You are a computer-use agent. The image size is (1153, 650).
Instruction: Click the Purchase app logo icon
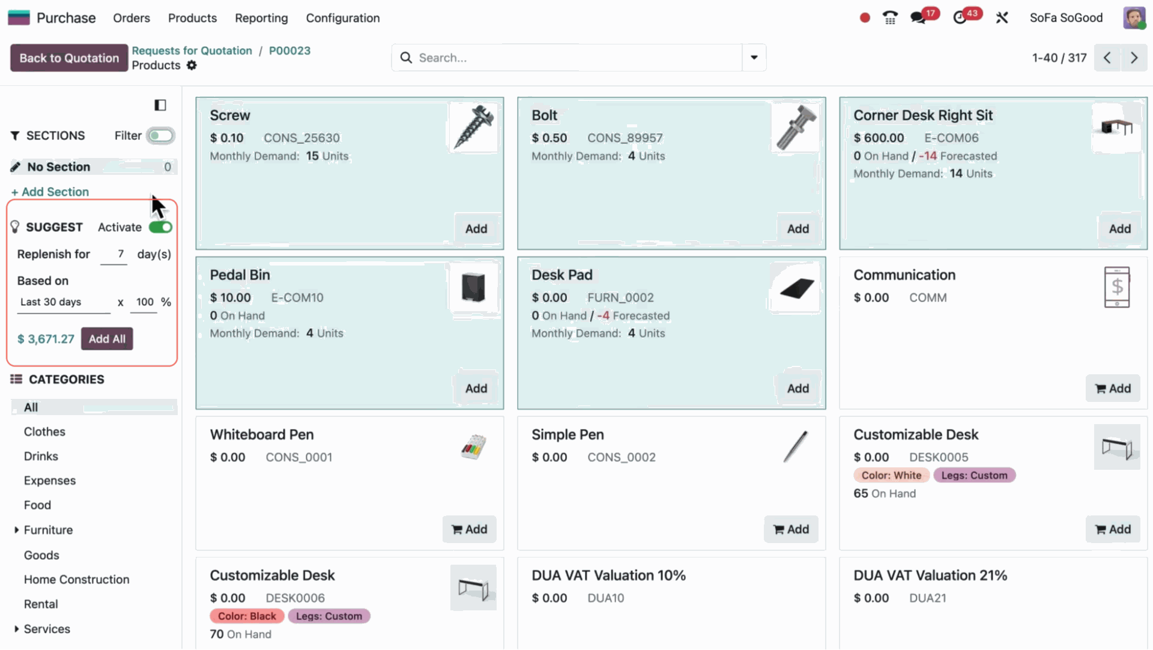tap(19, 18)
